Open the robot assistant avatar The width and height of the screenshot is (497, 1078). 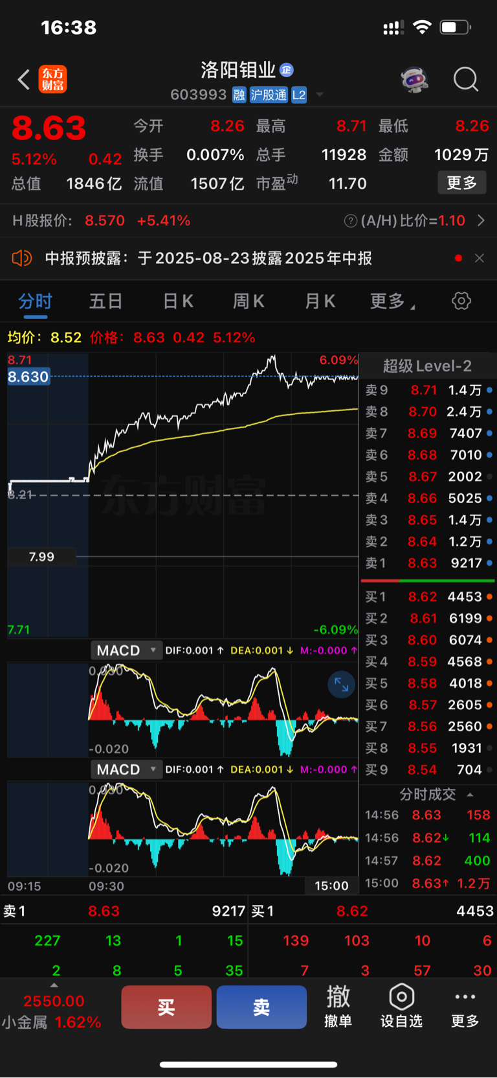pyautogui.click(x=415, y=80)
